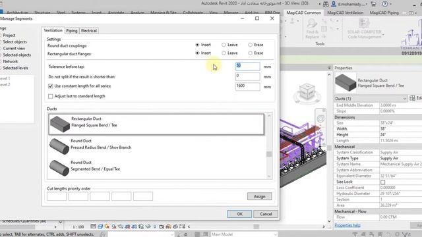Image resolution: width=422 pixels, height=237 pixels.
Task: Click the ViewCube in the 3D view
Action: [x=307, y=91]
